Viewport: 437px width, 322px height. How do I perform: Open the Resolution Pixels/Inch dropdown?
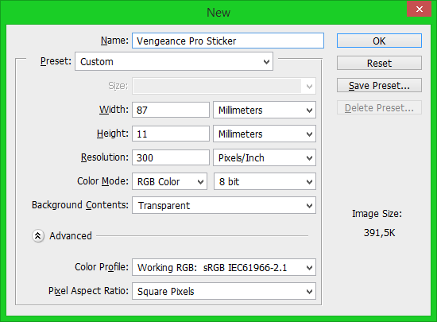pyautogui.click(x=265, y=157)
